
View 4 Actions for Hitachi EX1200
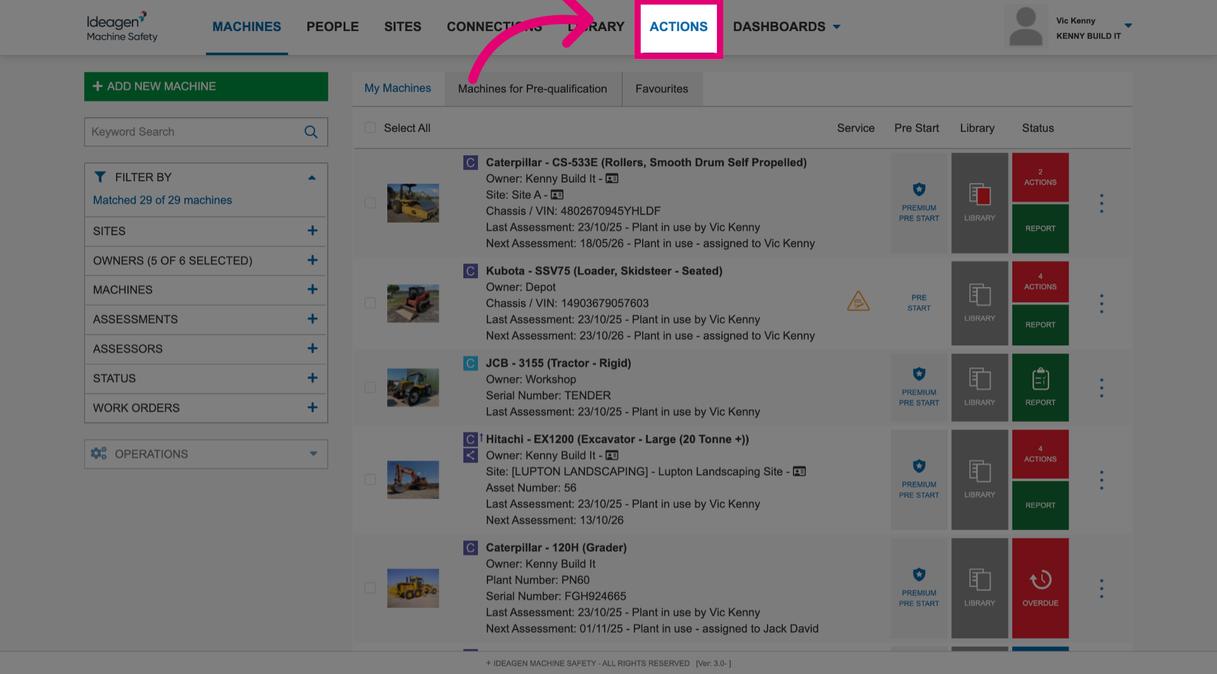pos(1040,454)
